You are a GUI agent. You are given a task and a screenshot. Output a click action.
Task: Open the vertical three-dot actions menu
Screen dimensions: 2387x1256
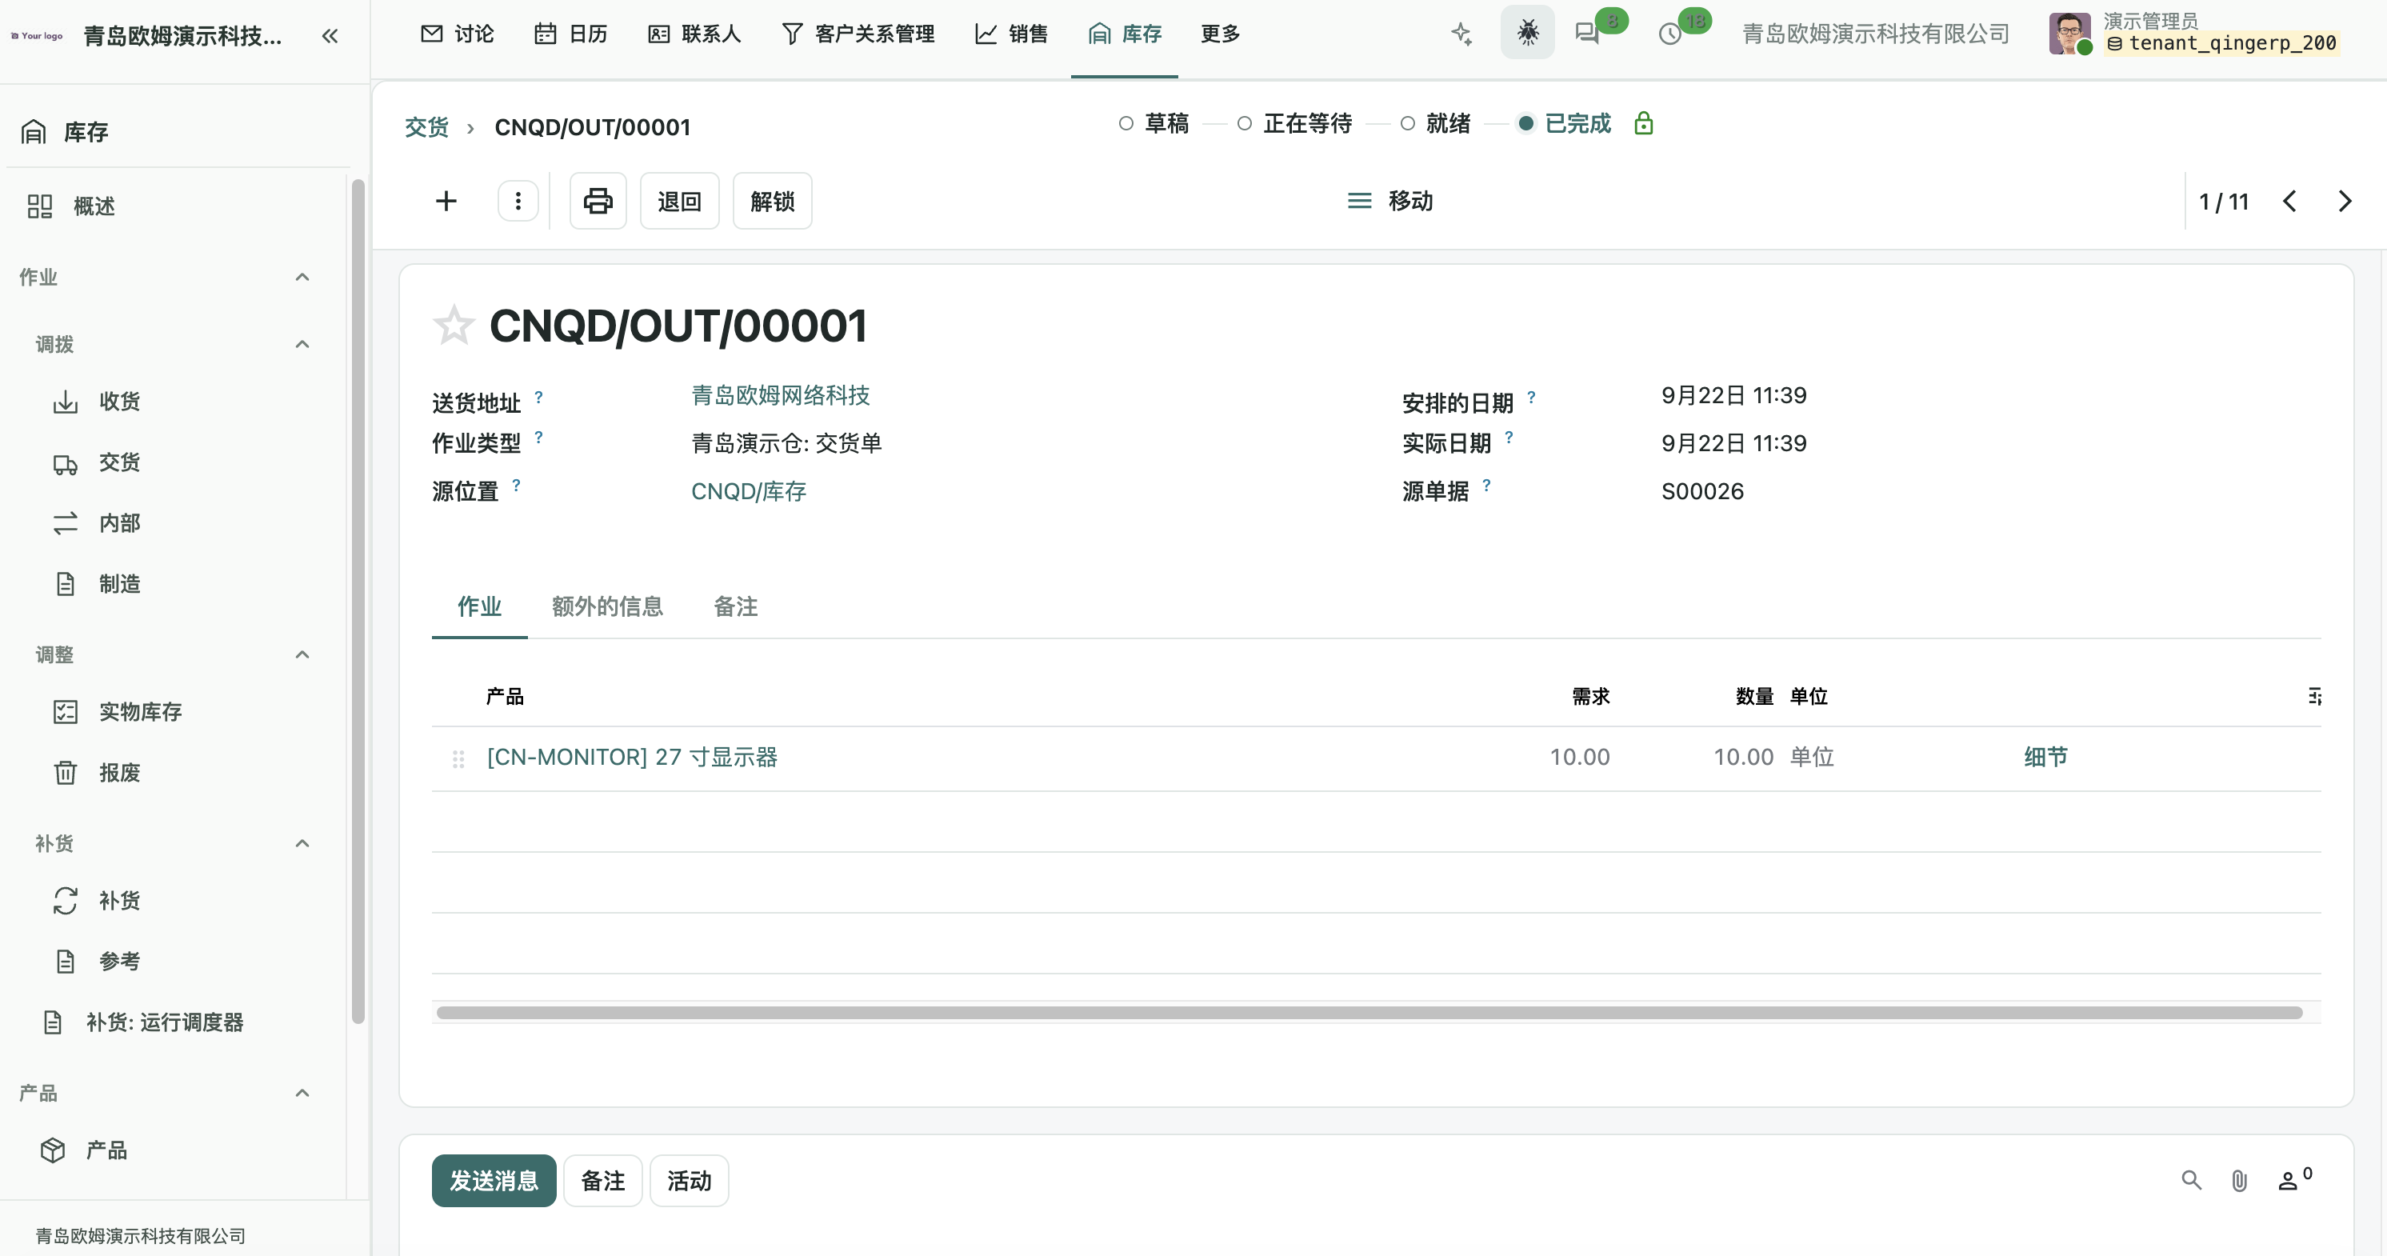pos(518,201)
